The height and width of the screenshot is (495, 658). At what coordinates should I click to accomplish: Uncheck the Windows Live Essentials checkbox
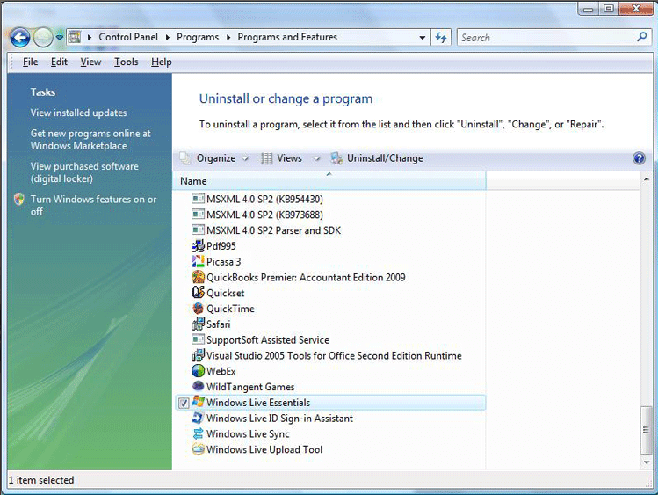(x=184, y=403)
